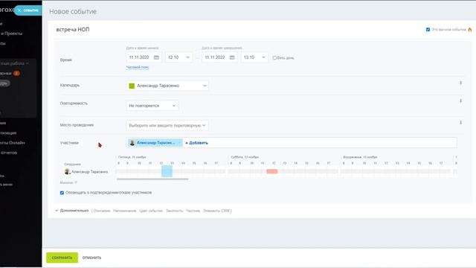Click the green «Сохранить» button
This screenshot has height=268, width=476.
tap(62, 258)
